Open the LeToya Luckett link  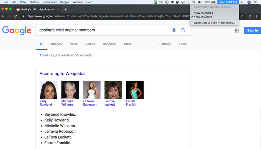point(109,103)
